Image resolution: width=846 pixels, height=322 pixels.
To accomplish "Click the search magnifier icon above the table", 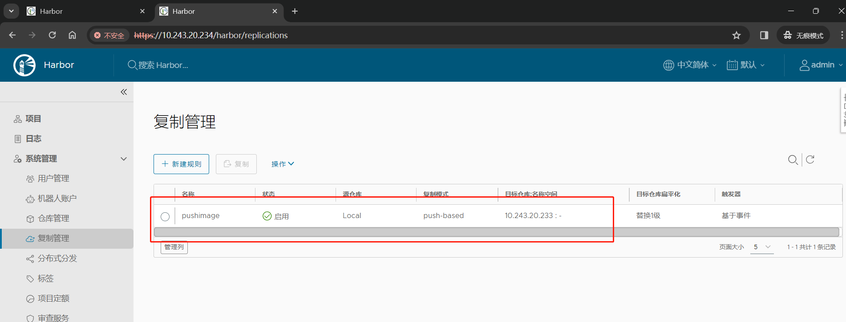I will pyautogui.click(x=793, y=160).
